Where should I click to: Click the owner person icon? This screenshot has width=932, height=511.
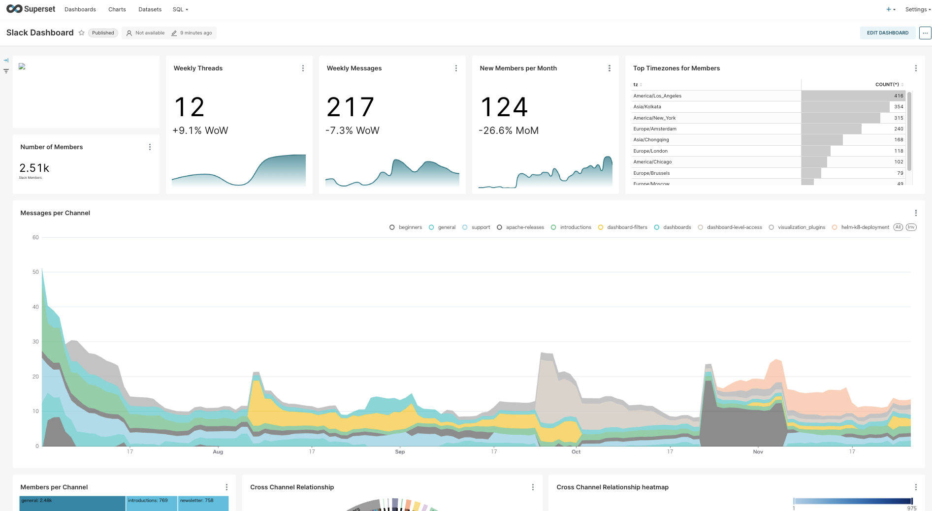tap(129, 33)
